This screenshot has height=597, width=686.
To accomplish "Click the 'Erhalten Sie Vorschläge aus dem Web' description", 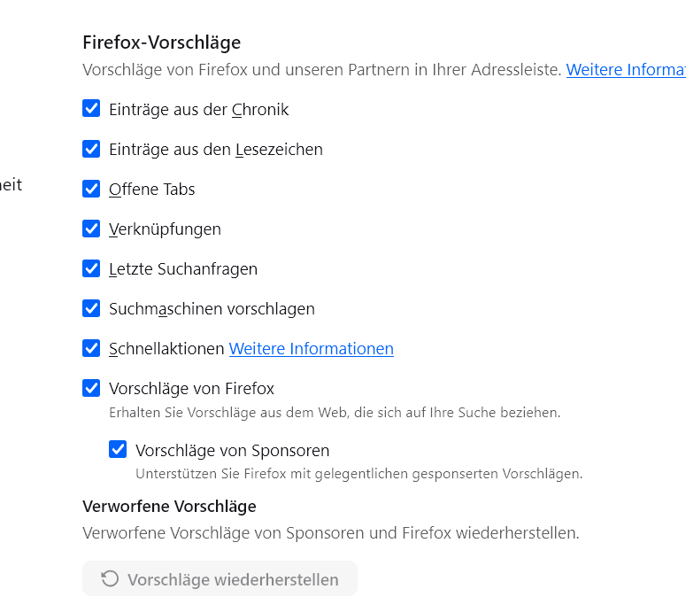I will (x=335, y=413).
